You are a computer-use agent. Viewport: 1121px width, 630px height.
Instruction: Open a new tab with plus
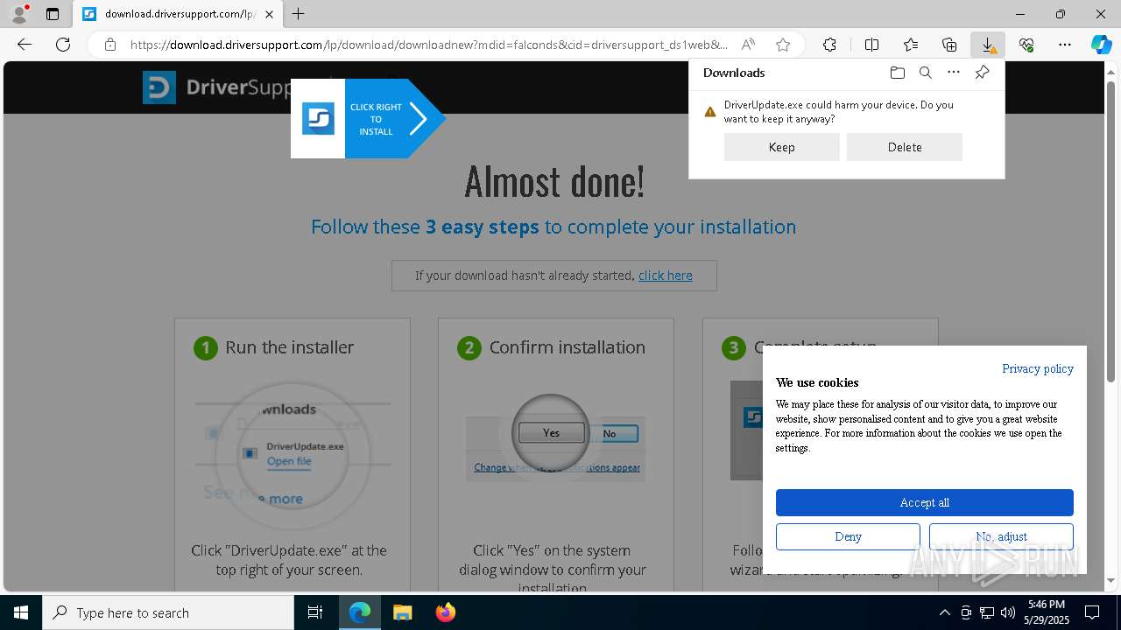(299, 14)
